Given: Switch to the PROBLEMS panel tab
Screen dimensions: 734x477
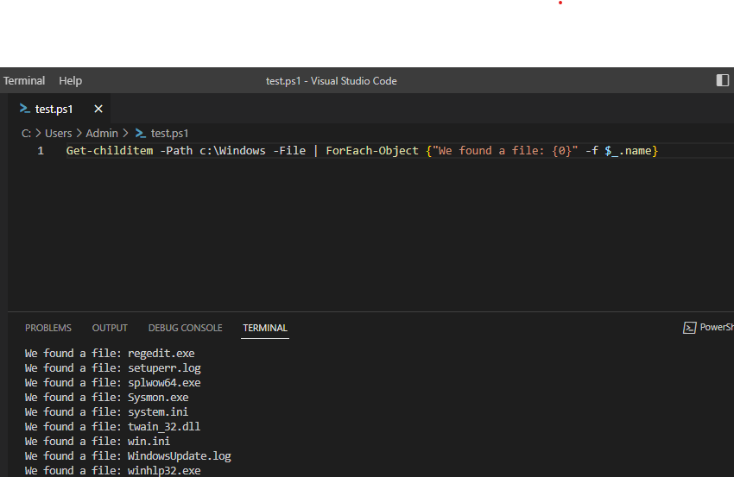Looking at the screenshot, I should [48, 328].
